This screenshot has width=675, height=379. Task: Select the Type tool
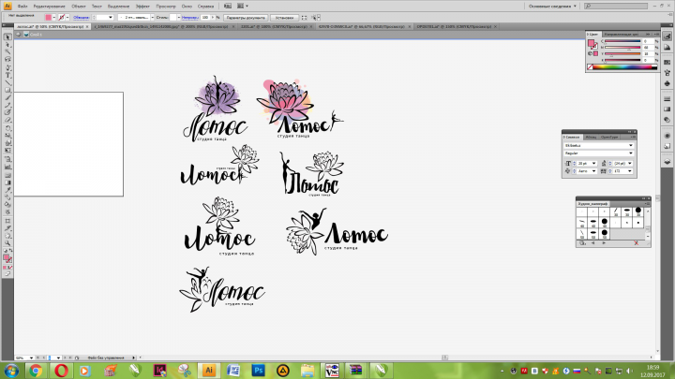pyautogui.click(x=7, y=75)
